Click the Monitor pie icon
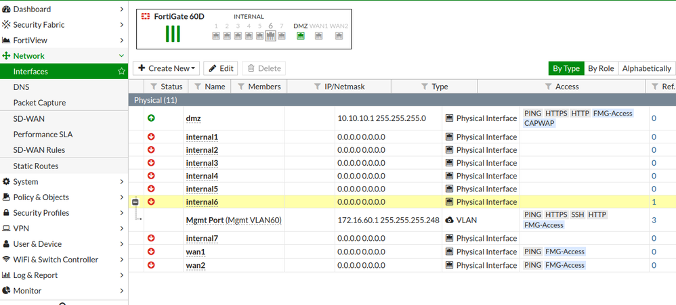676x305 pixels. coord(6,291)
